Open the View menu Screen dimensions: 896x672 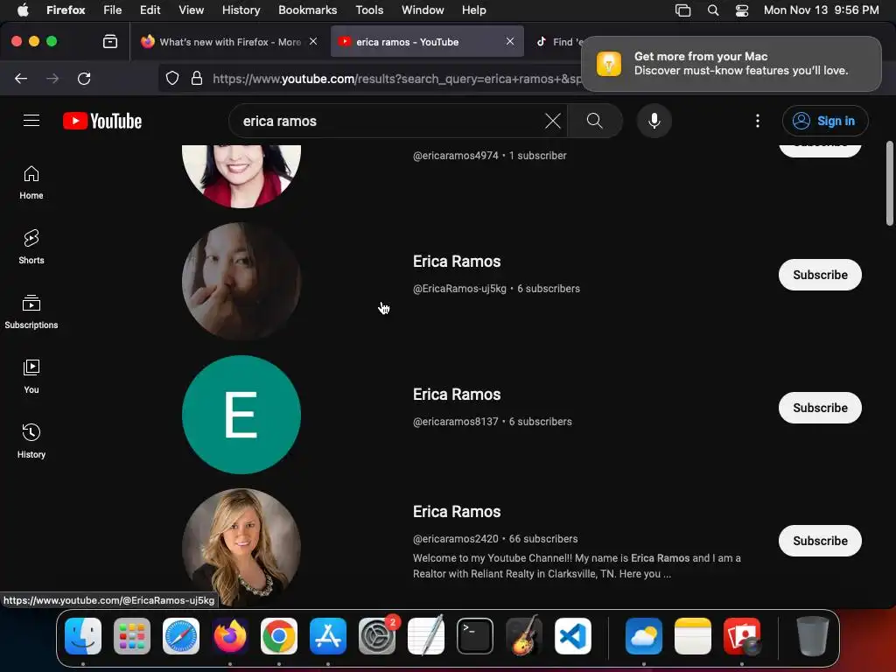191,10
